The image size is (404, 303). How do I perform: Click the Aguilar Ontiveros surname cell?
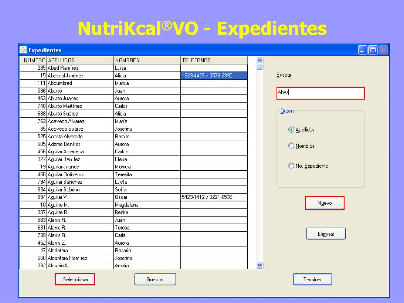tap(80, 174)
